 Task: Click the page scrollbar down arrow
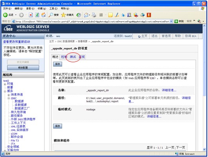click(204, 149)
